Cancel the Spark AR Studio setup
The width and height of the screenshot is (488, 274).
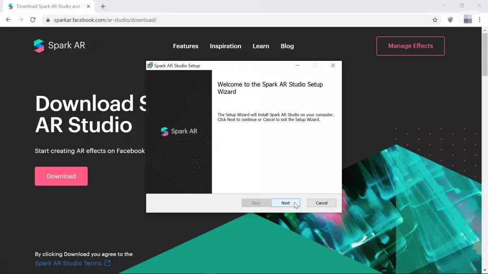pyautogui.click(x=321, y=203)
